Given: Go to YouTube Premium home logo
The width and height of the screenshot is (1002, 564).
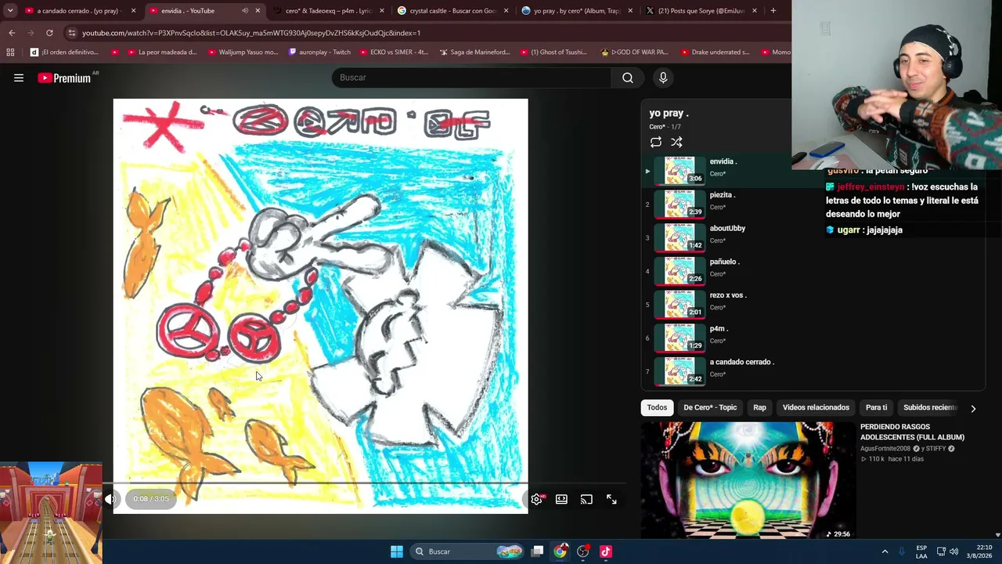Looking at the screenshot, I should click(x=64, y=78).
